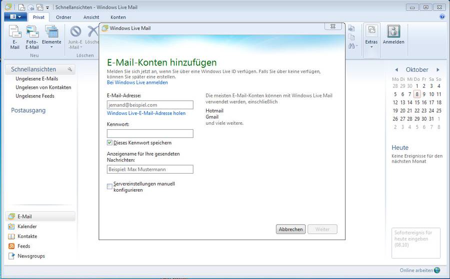The image size is (450, 279).
Task: Go to previous month in calendar
Action: click(x=396, y=69)
